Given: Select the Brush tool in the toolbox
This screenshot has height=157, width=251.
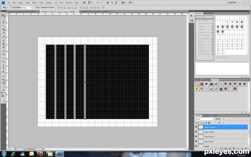Looking at the screenshot, I should click(x=3, y=40).
